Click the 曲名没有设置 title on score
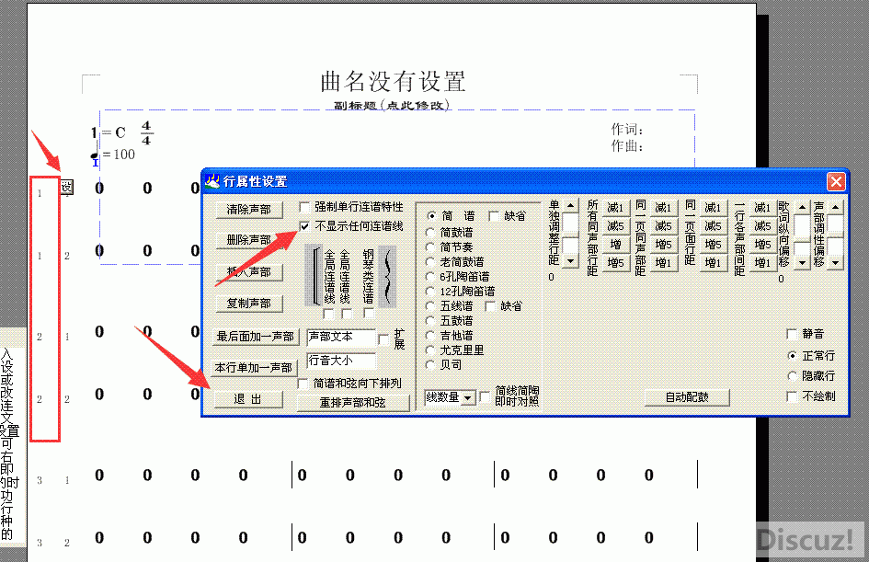The height and width of the screenshot is (562, 869). [393, 82]
